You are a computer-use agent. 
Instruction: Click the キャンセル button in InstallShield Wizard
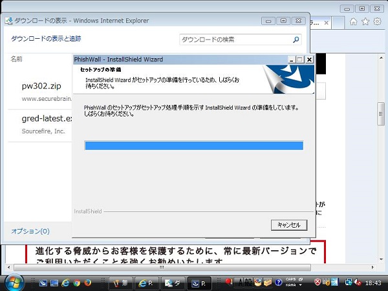point(289,225)
